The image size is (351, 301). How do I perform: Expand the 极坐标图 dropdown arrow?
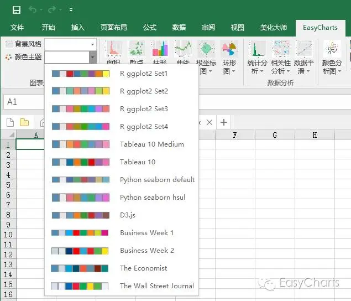211,71
